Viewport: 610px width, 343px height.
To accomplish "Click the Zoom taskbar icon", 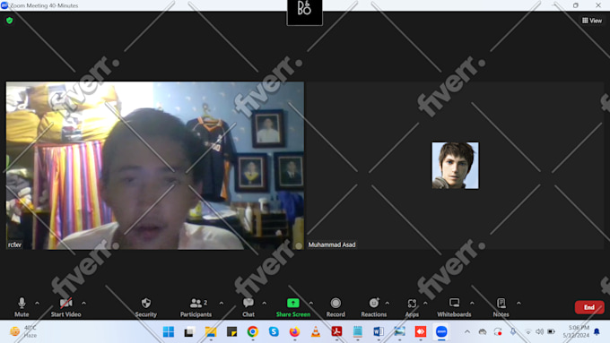I will [x=441, y=331].
